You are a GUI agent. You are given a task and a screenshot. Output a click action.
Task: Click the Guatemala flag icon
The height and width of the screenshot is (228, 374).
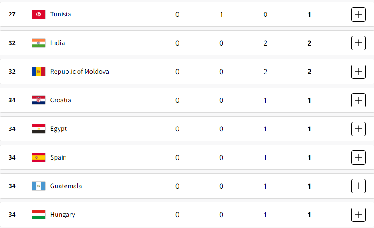[39, 186]
